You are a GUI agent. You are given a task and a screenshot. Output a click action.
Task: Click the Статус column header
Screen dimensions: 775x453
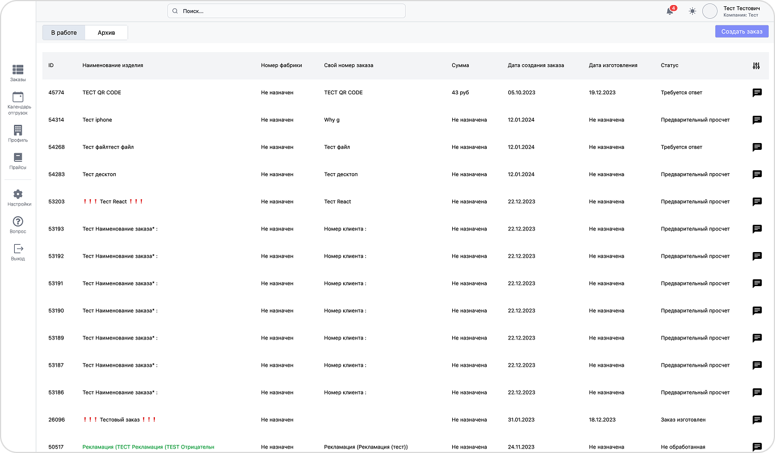point(669,65)
